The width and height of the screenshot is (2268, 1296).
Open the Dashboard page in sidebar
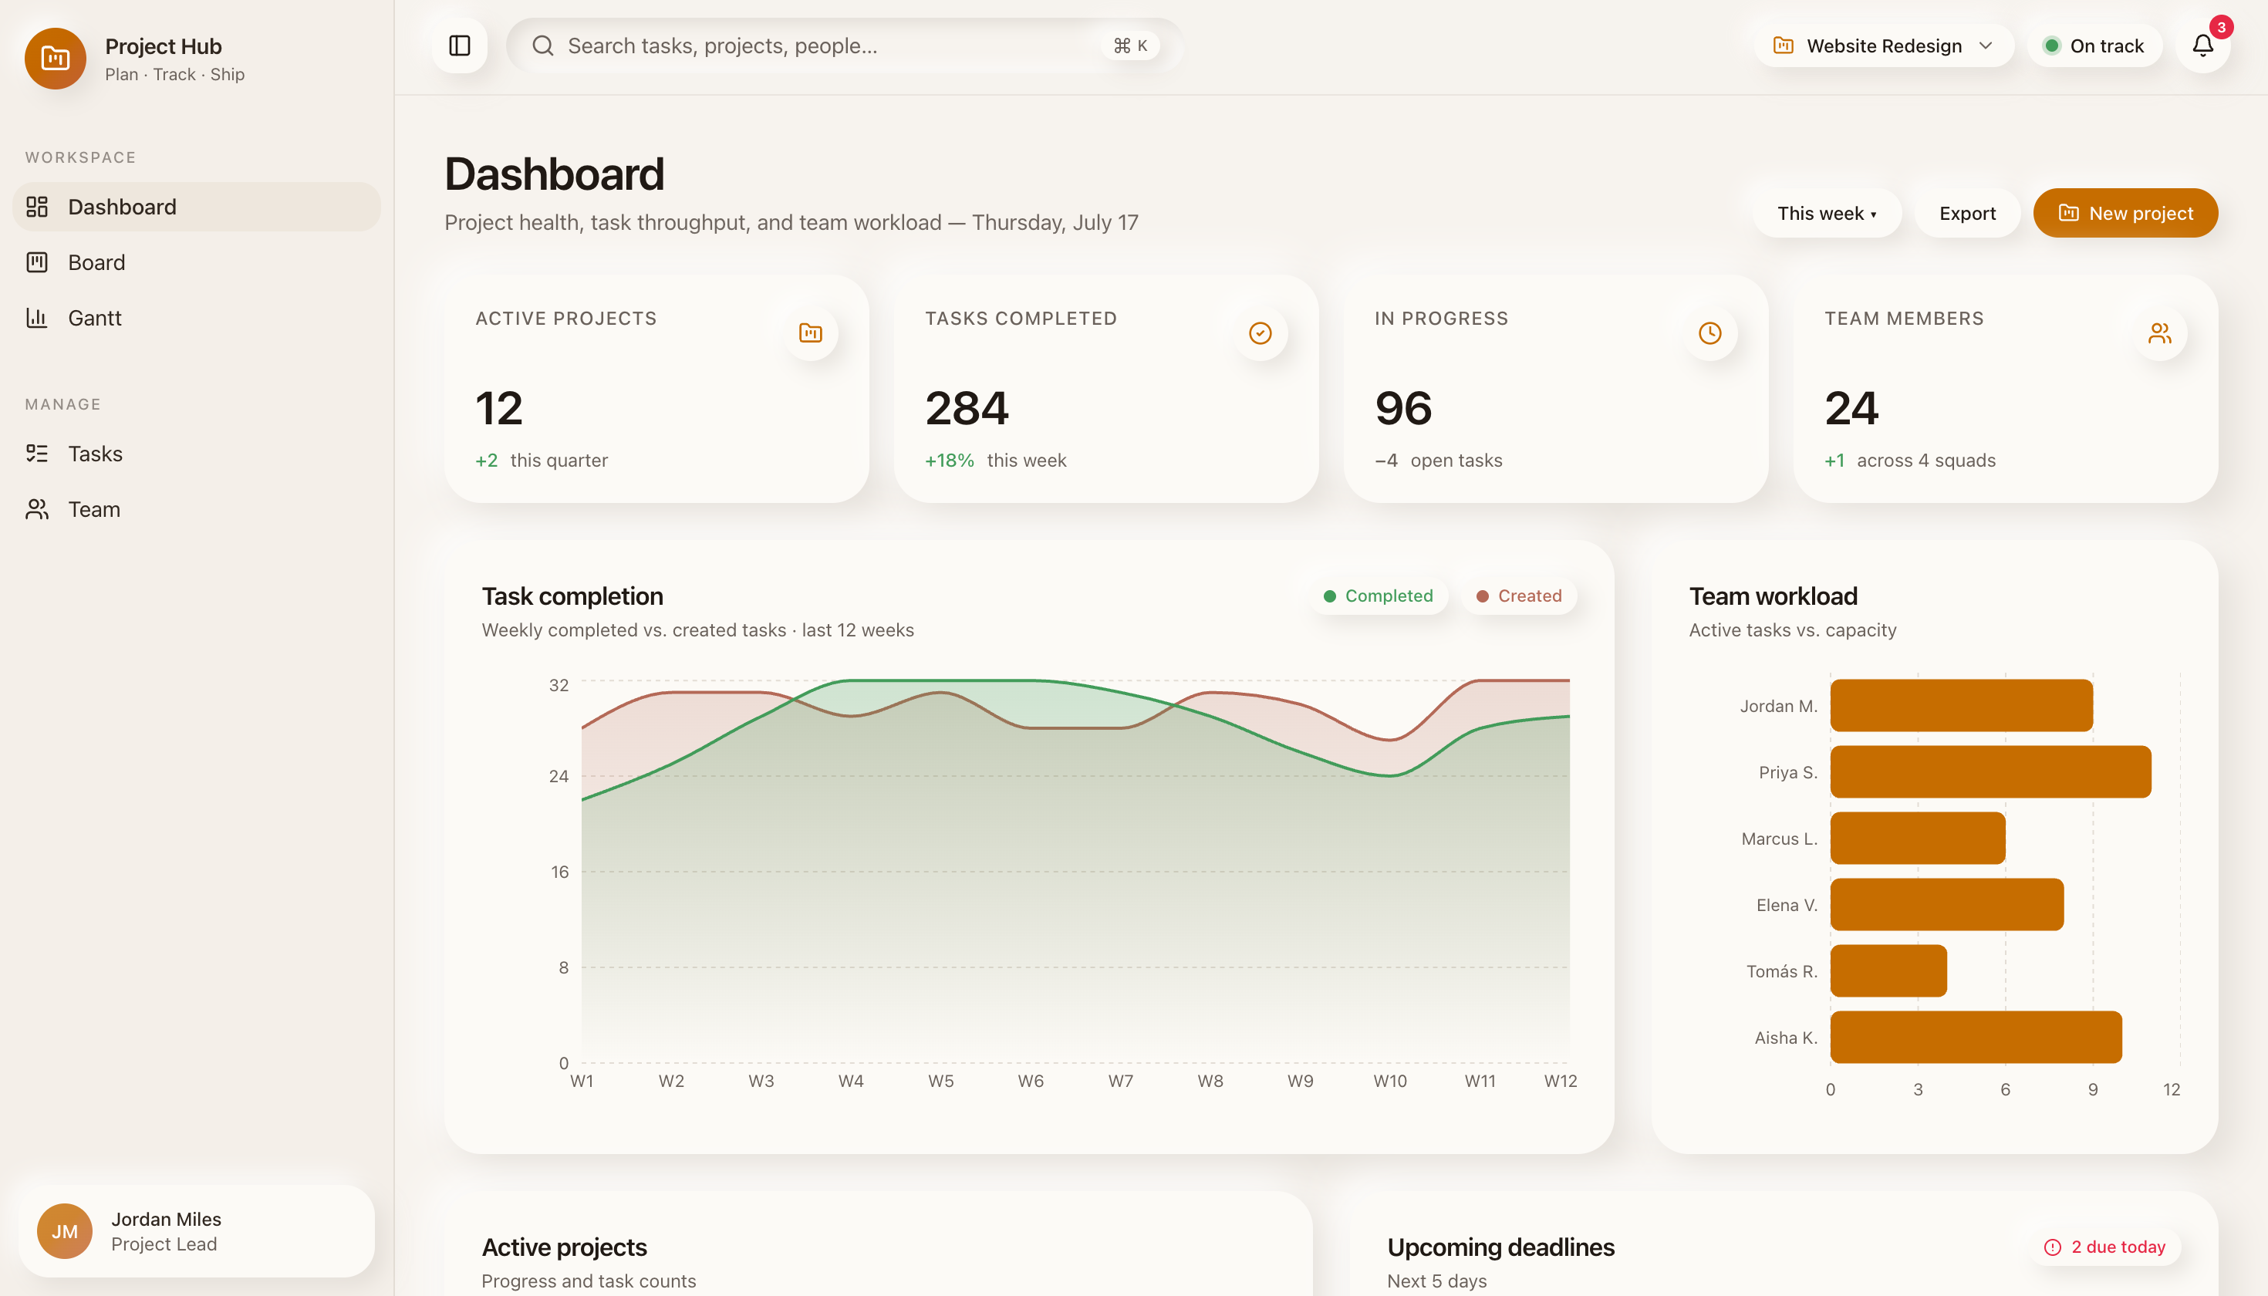(196, 207)
